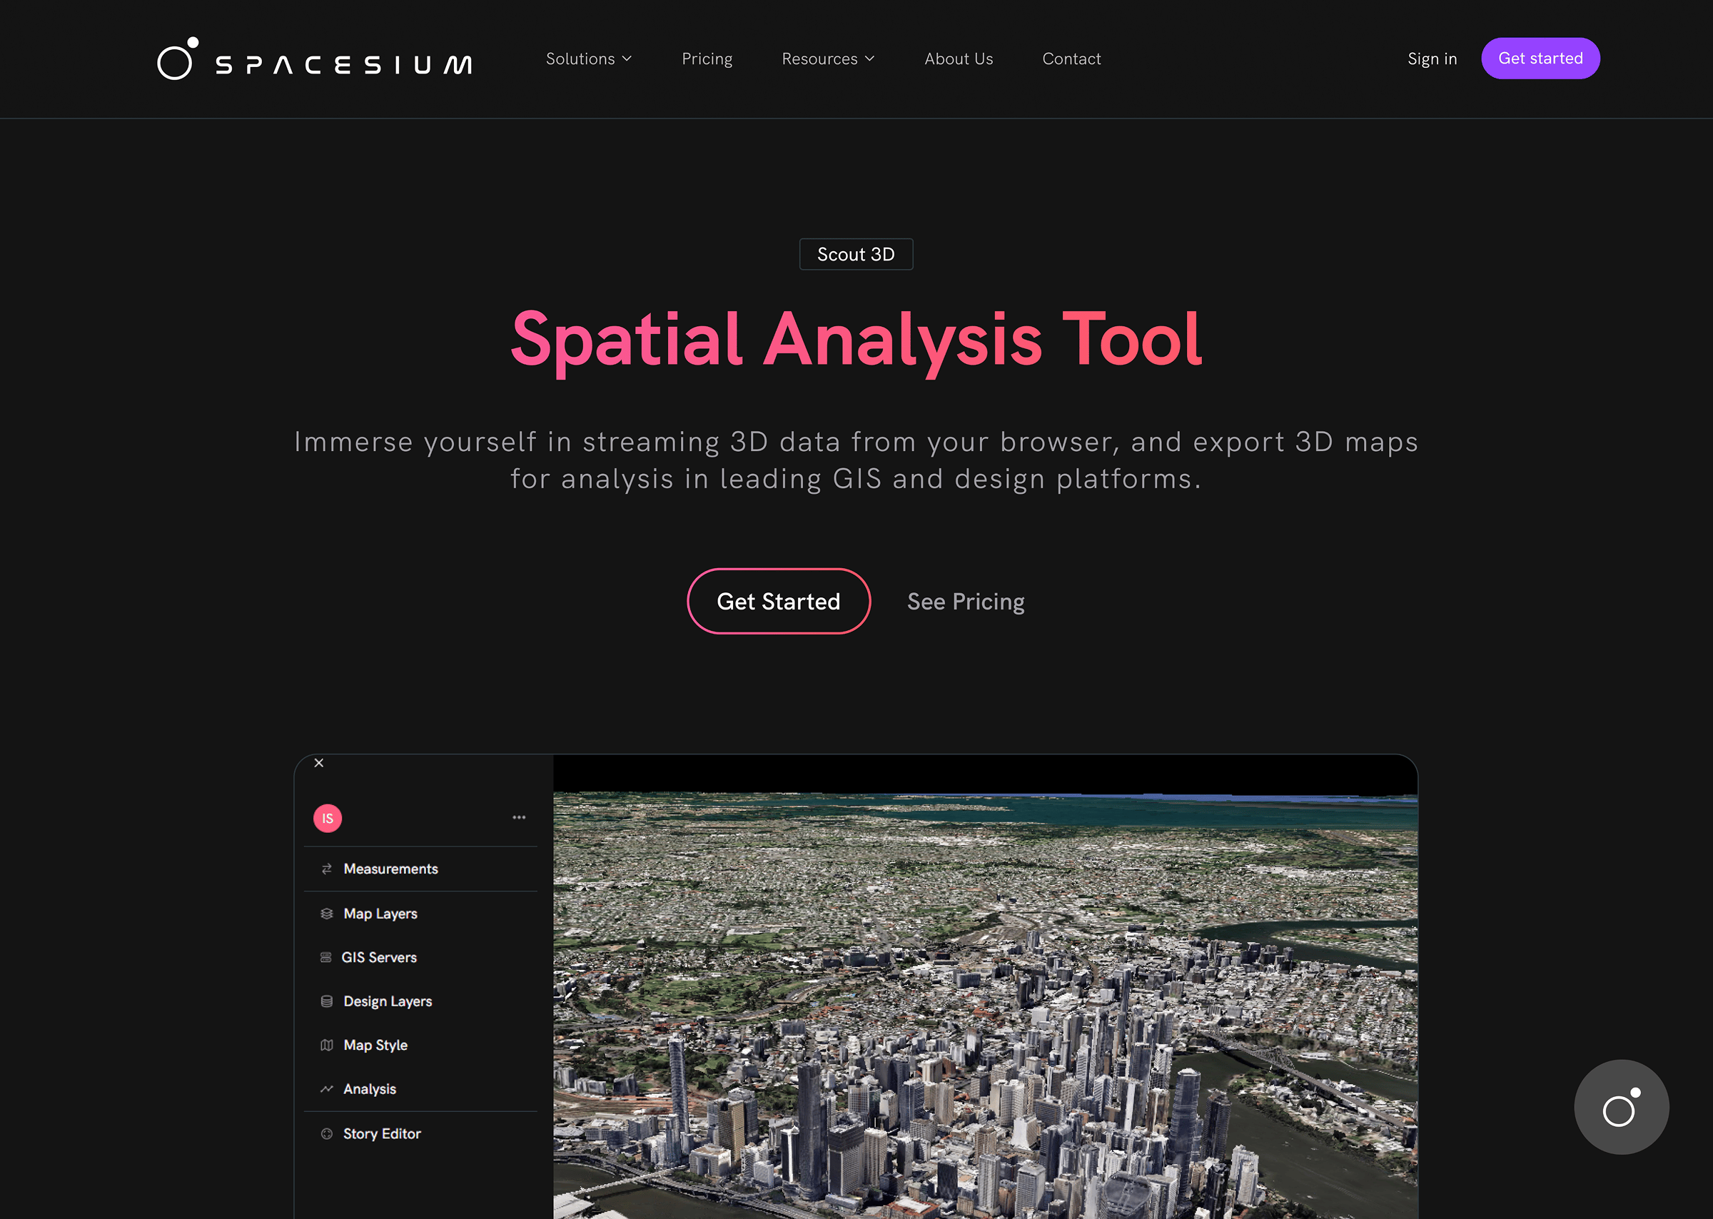Open the floating Spacesium chat widget

pos(1621,1106)
